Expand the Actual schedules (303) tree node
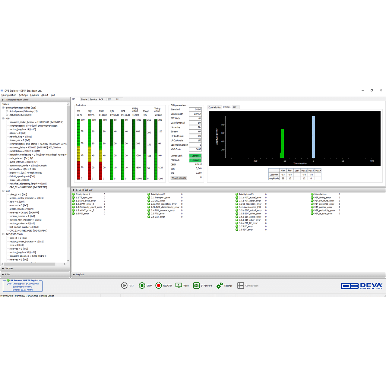 (7, 115)
